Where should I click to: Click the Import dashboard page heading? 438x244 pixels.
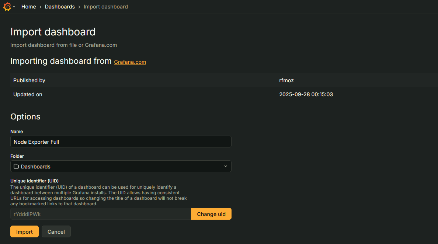point(53,32)
